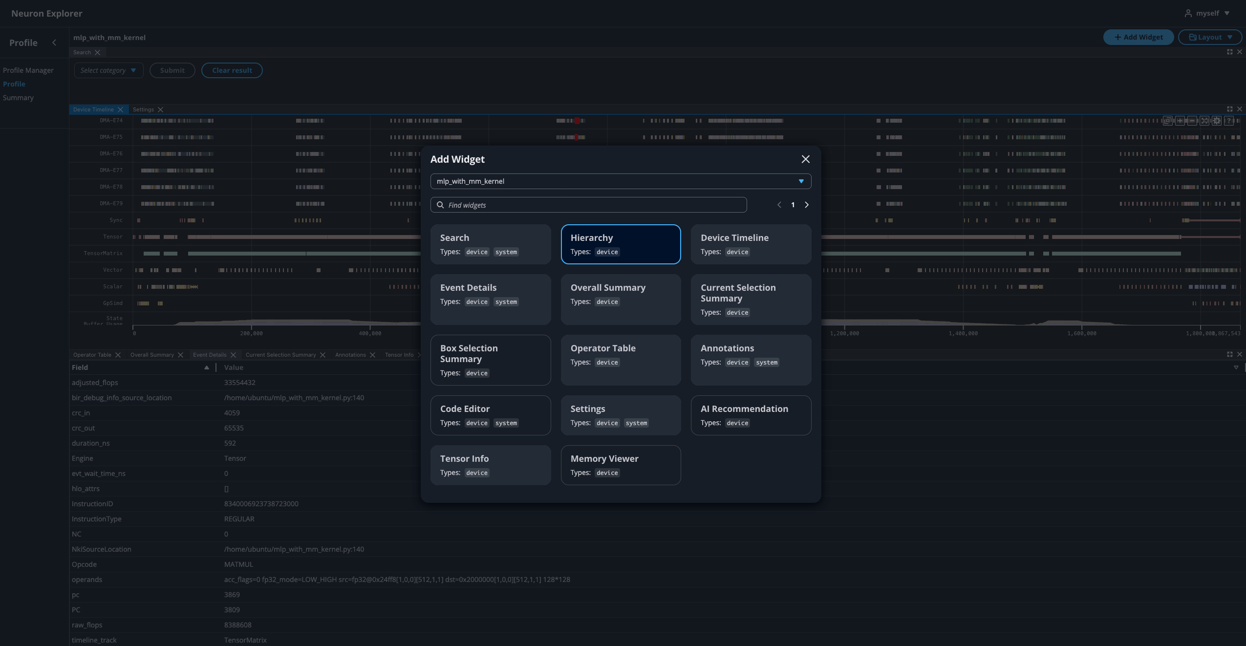
Task: Add the Box Selection Summary widget
Action: coord(490,360)
